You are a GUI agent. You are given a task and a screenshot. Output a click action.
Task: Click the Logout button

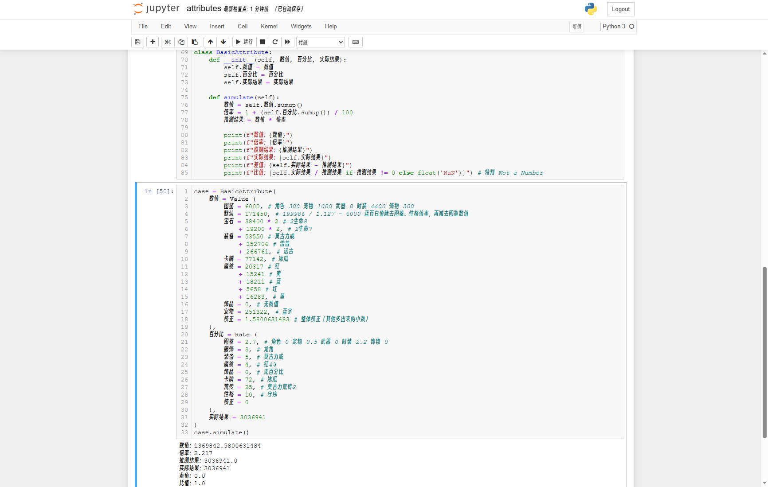pyautogui.click(x=620, y=9)
